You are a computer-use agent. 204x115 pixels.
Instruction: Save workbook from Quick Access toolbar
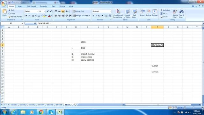point(9,3)
